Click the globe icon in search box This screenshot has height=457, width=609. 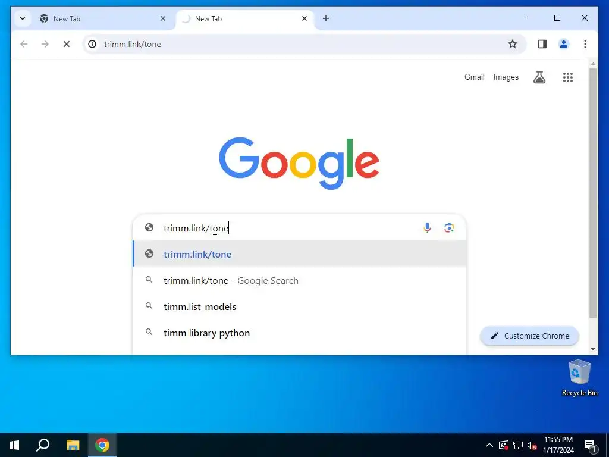(149, 227)
